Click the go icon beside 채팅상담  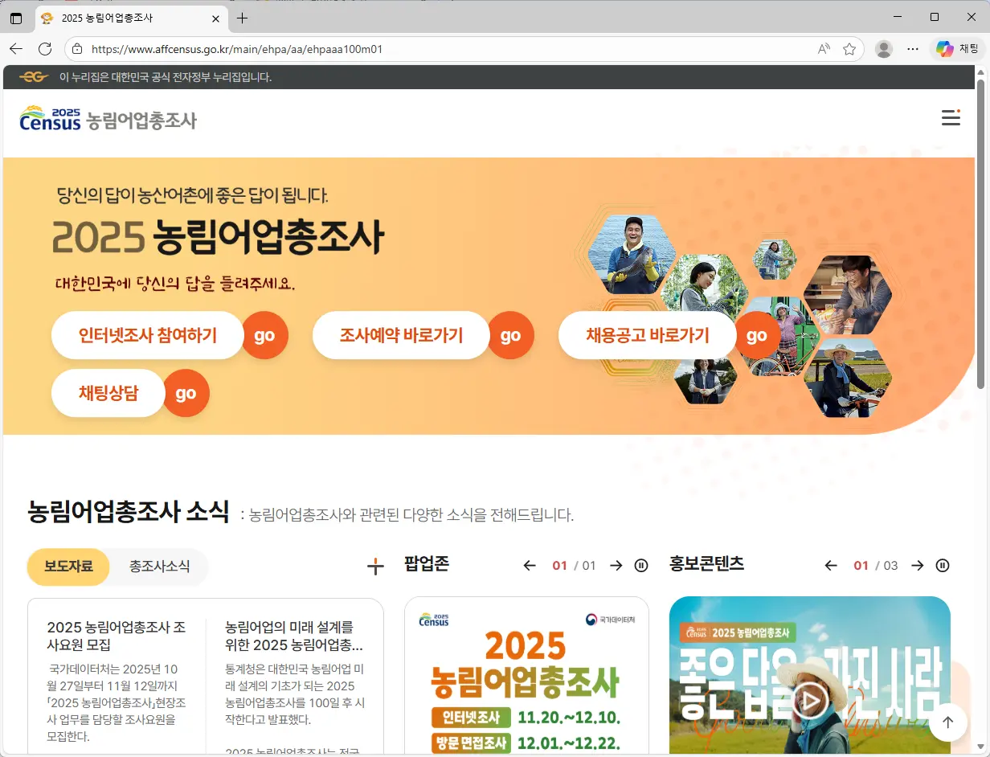[x=186, y=393]
